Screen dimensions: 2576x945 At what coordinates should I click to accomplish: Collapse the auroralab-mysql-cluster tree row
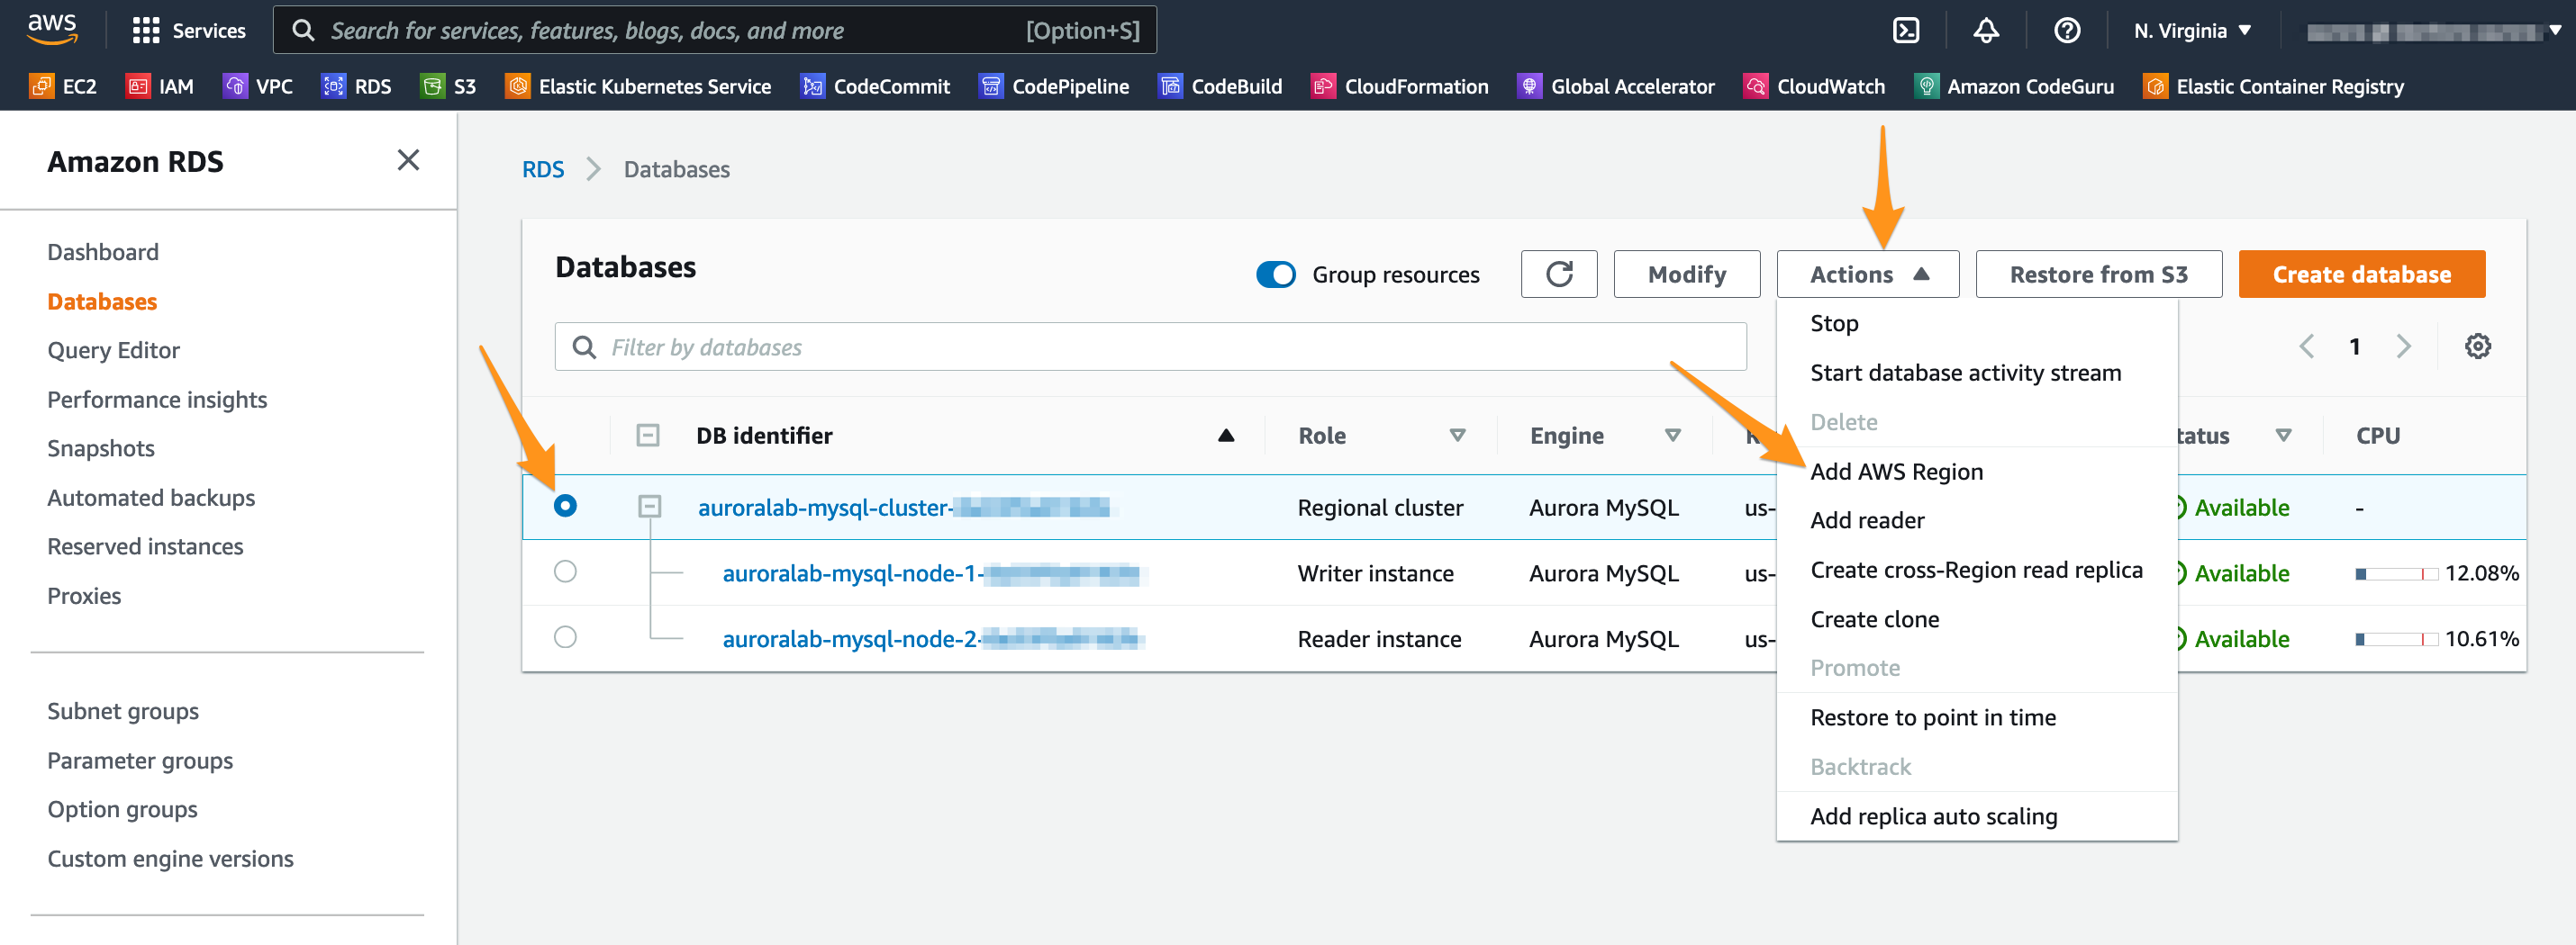[650, 507]
